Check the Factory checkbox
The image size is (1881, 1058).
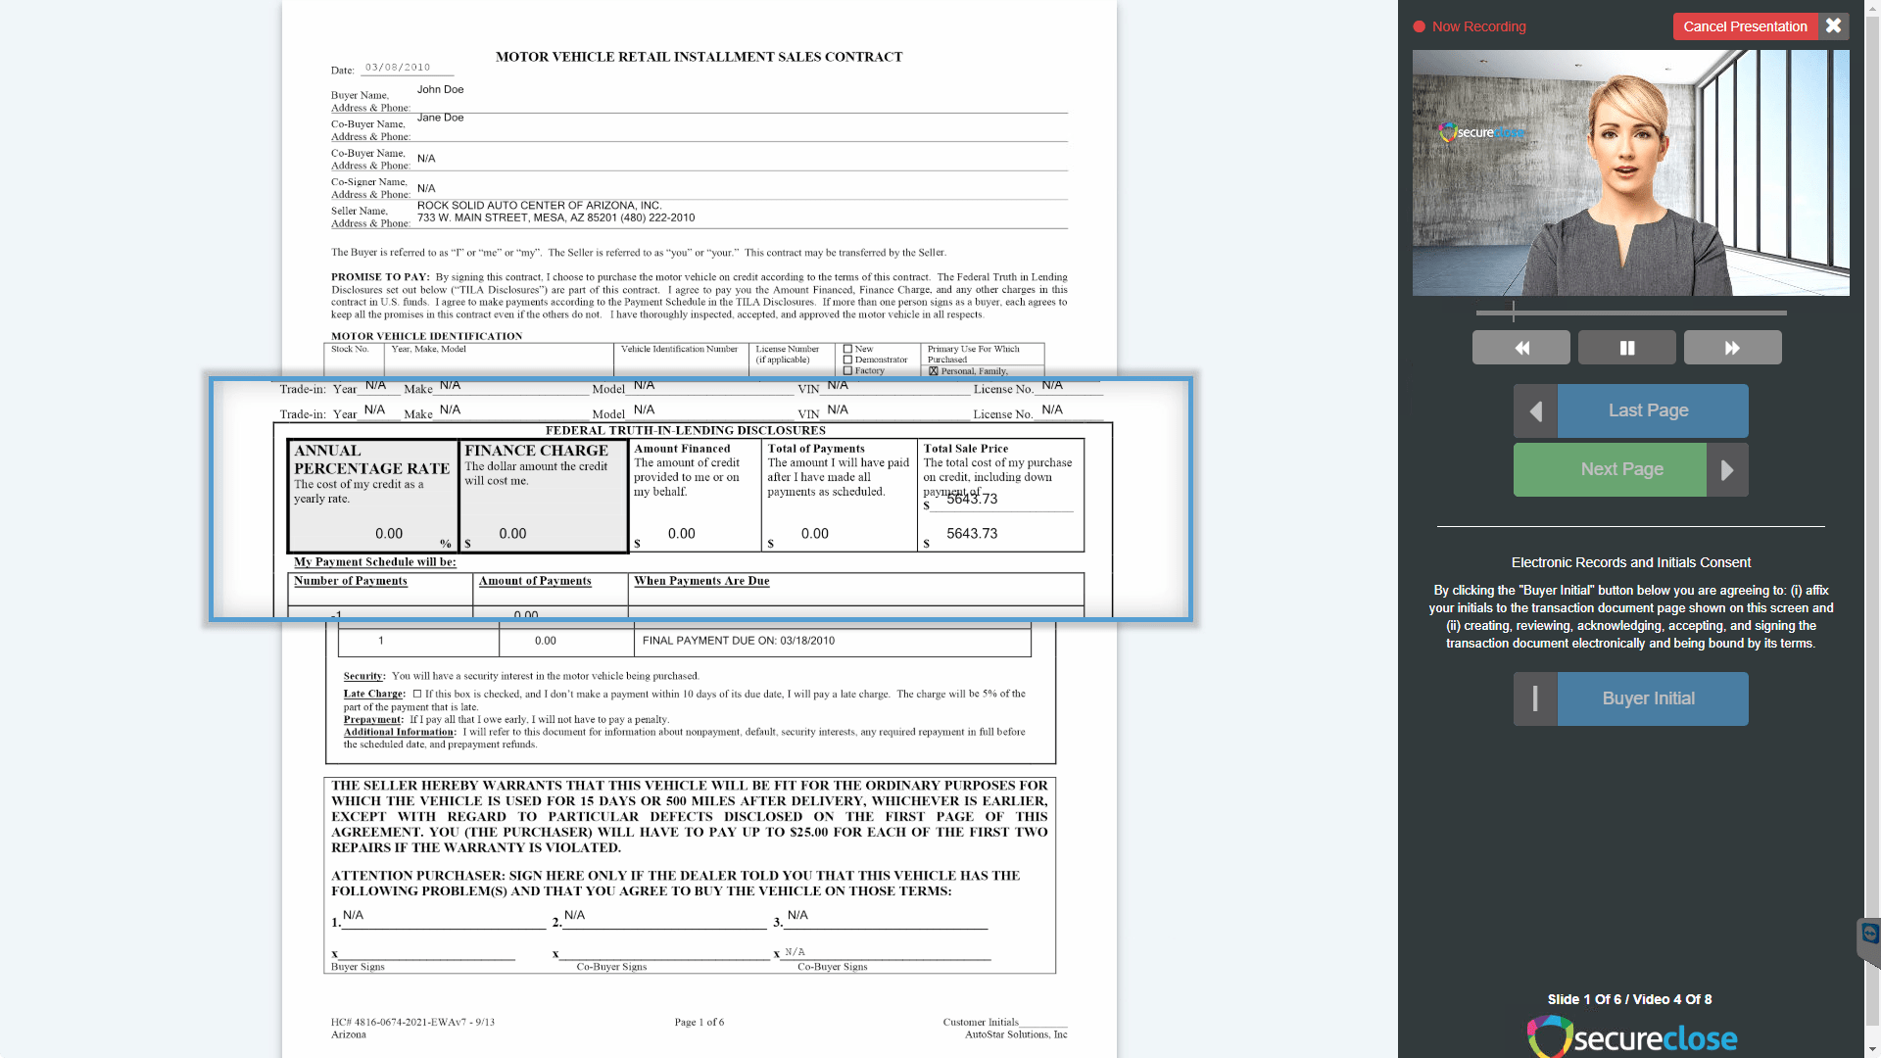pos(848,369)
